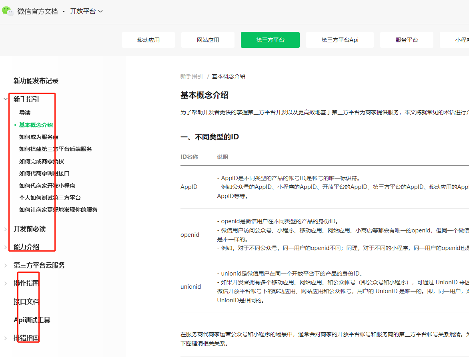Screen dimensions: 469x357
Task: Switch to the 服务平台 tab
Action: click(x=407, y=40)
